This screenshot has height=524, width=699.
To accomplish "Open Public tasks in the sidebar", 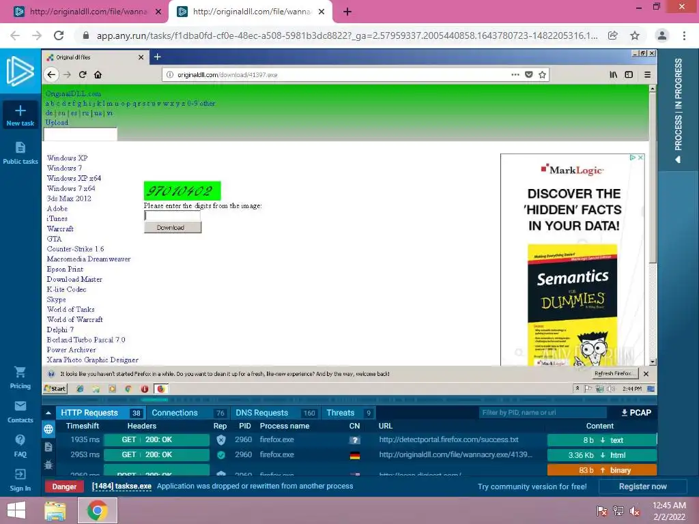I will [20, 153].
